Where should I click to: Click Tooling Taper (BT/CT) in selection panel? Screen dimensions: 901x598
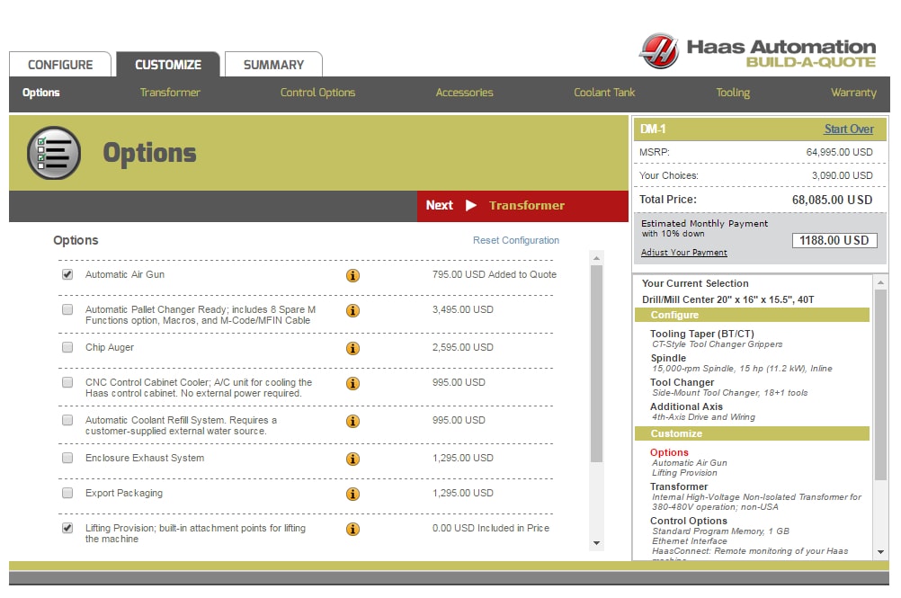701,334
